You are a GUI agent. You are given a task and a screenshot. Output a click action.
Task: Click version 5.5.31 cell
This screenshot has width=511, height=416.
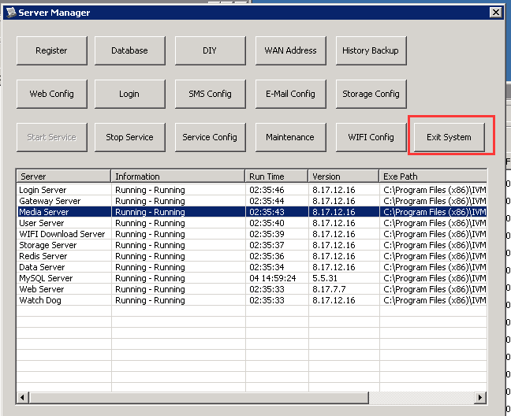coord(325,278)
